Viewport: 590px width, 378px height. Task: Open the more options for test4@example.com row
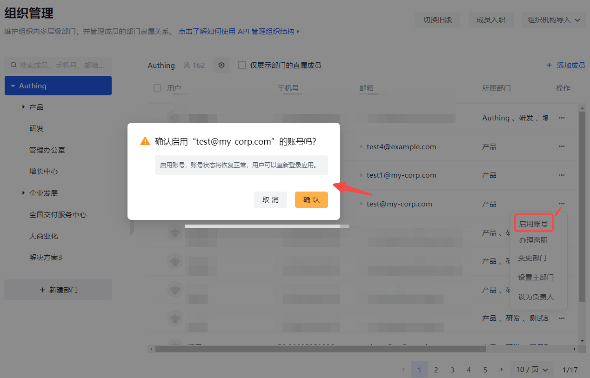pos(562,146)
